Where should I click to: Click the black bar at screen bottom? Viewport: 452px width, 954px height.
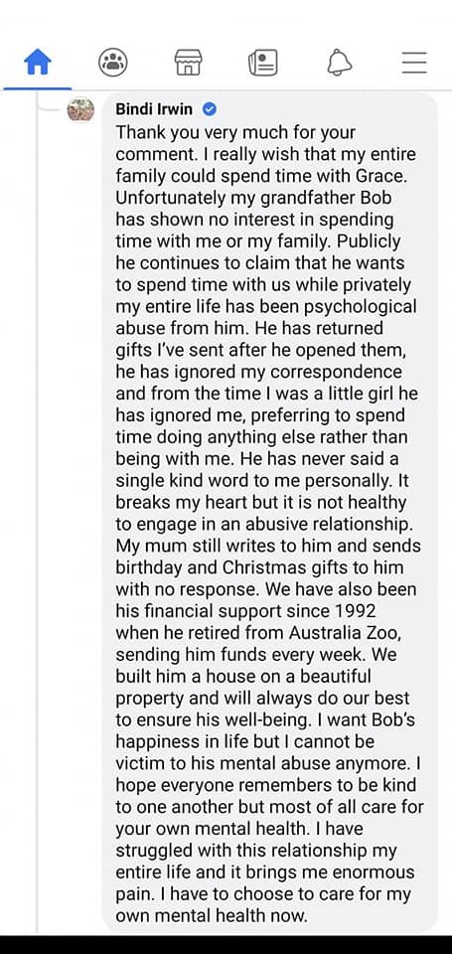pyautogui.click(x=226, y=944)
